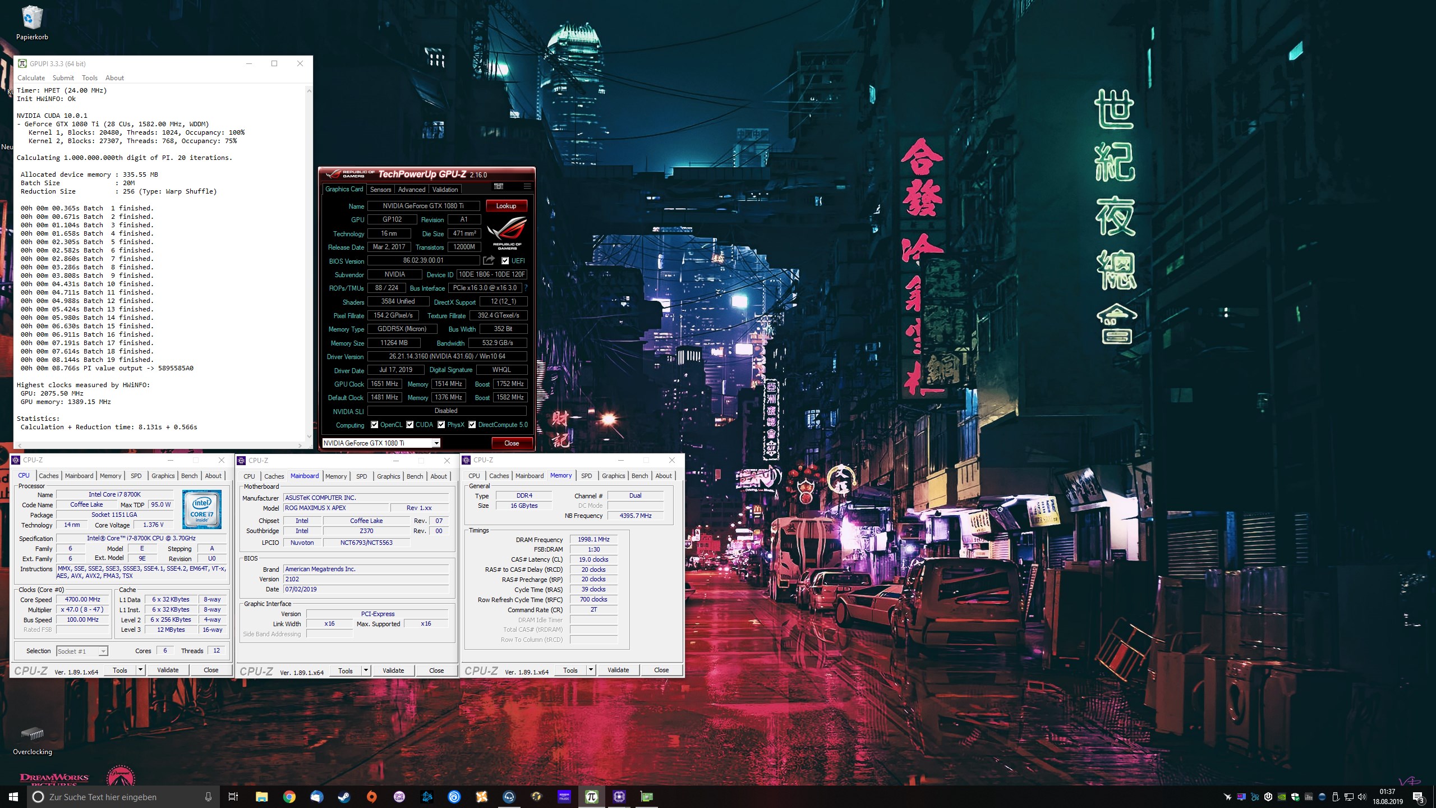The image size is (1436, 808).
Task: Open Caches tab in first CPU-Z window
Action: [x=48, y=476]
